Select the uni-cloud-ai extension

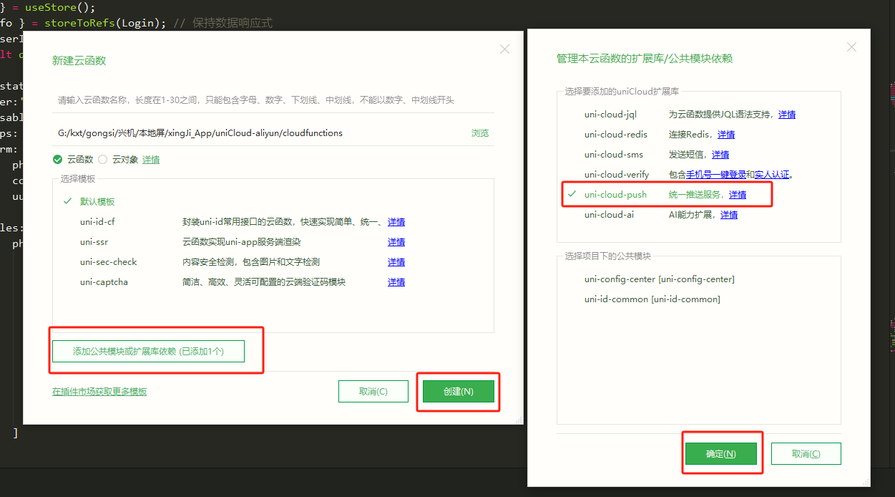[609, 215]
